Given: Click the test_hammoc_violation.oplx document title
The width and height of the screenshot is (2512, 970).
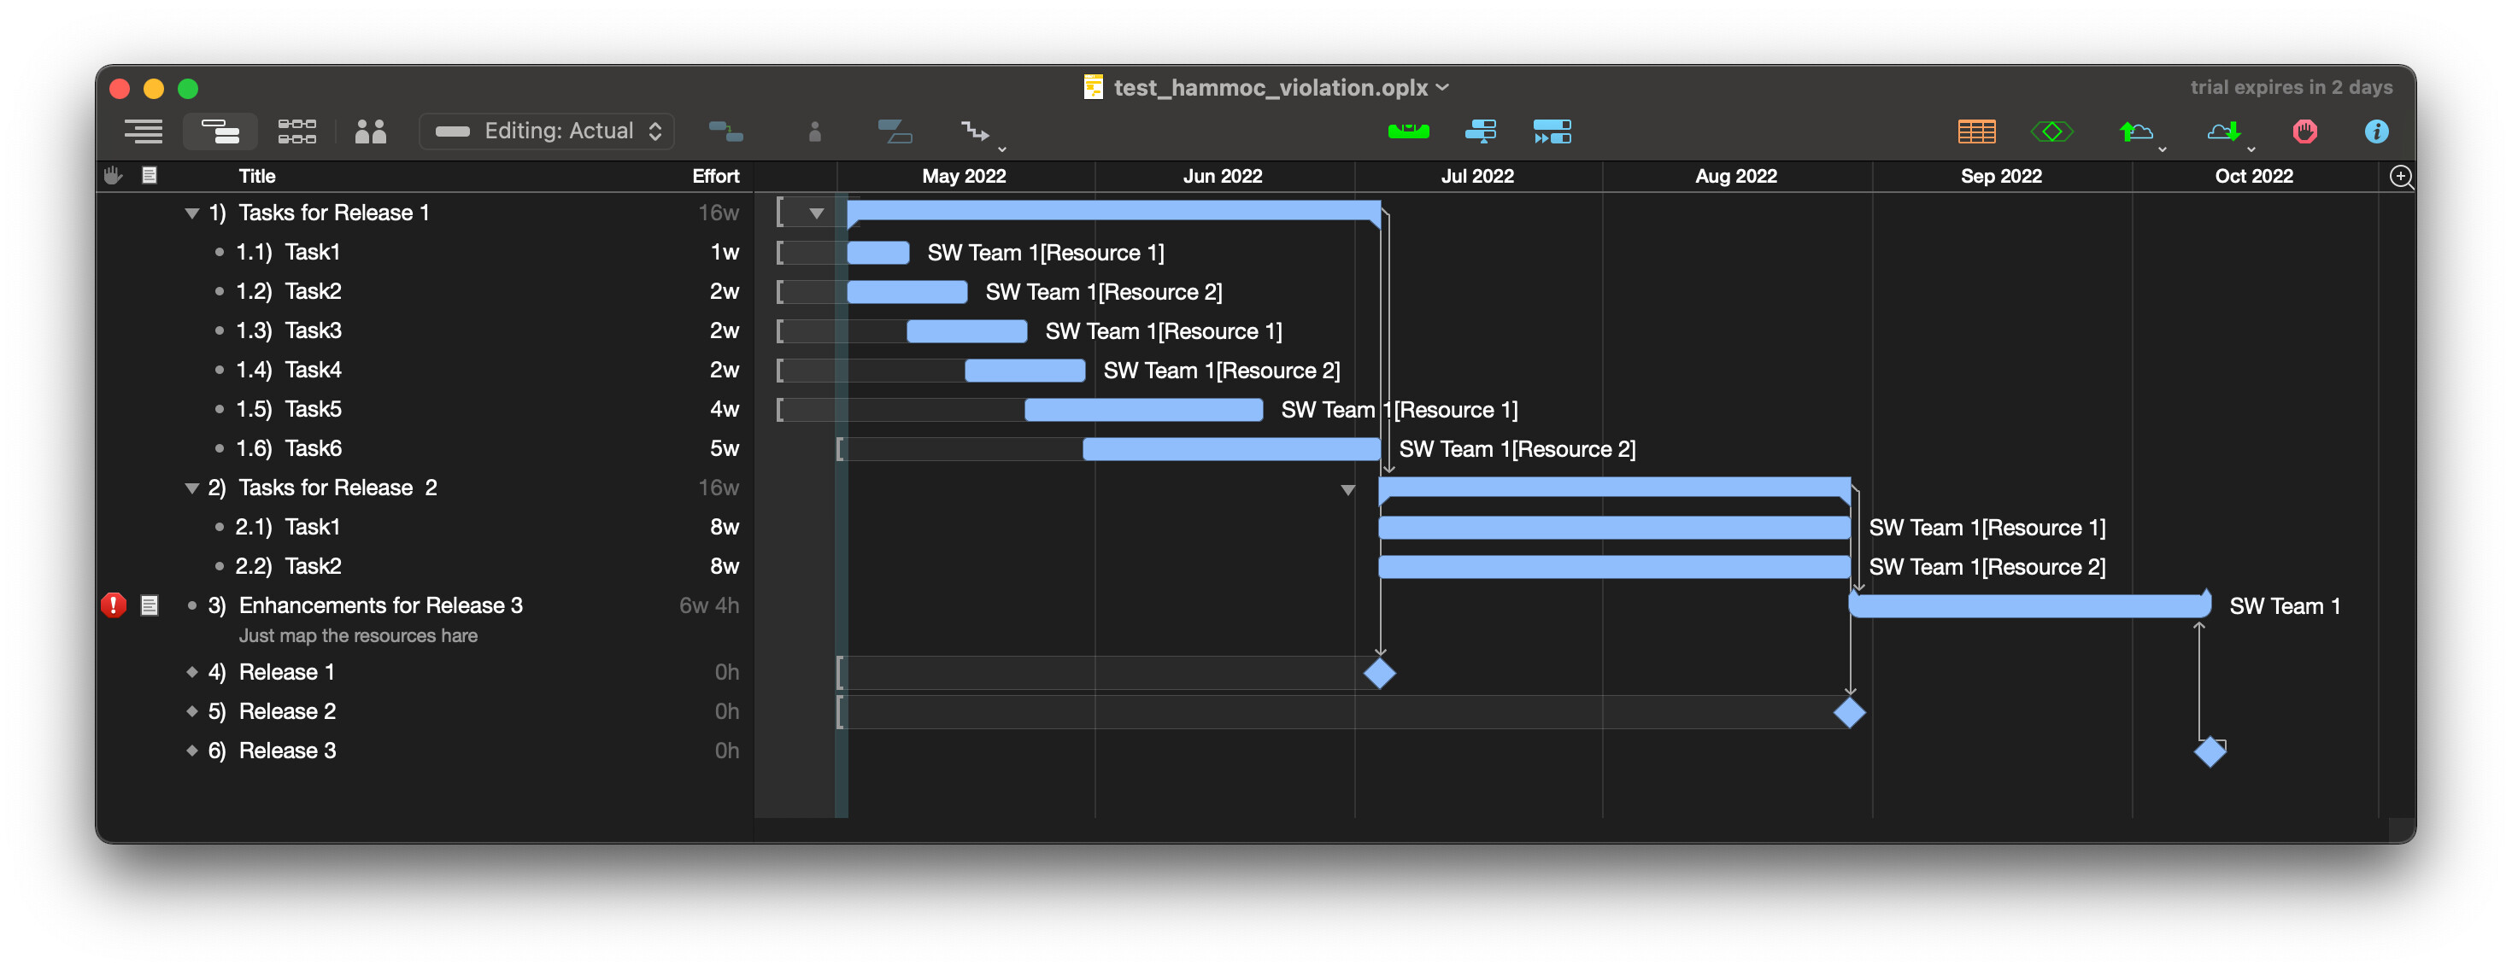Looking at the screenshot, I should [1269, 88].
